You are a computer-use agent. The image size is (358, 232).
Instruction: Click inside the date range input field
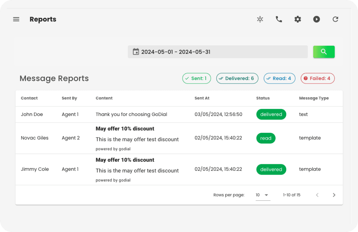pyautogui.click(x=218, y=52)
